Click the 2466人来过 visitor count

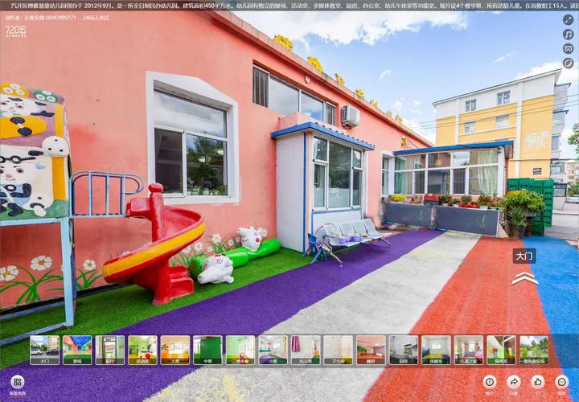(96, 18)
